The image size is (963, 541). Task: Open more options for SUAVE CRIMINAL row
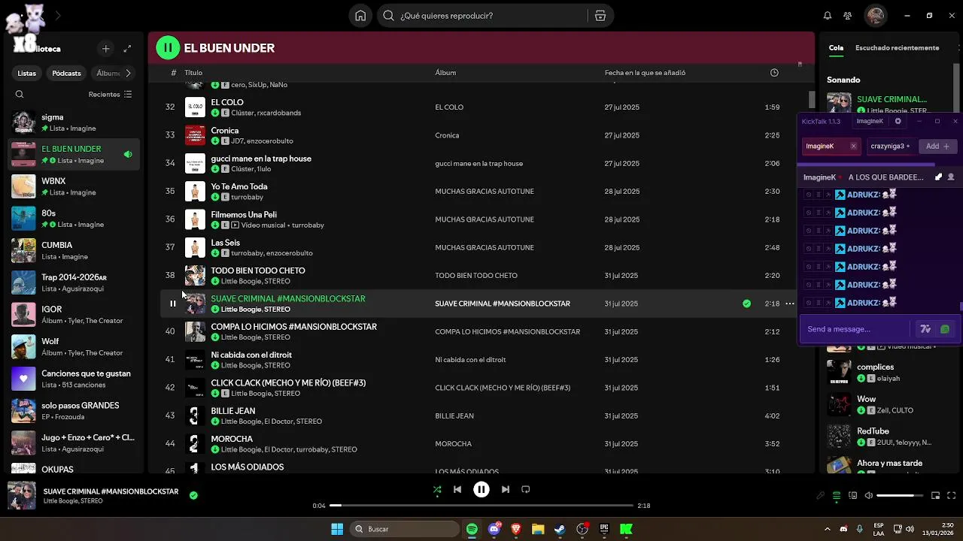789,304
